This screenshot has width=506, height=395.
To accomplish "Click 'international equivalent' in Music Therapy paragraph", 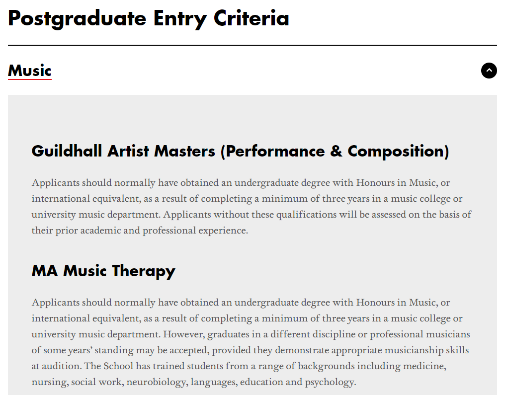I will (x=86, y=318).
